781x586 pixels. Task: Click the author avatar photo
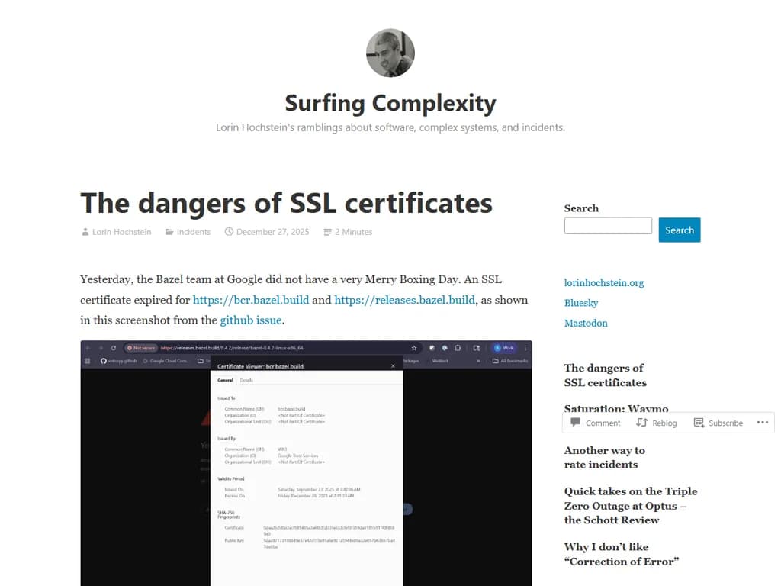pyautogui.click(x=390, y=53)
